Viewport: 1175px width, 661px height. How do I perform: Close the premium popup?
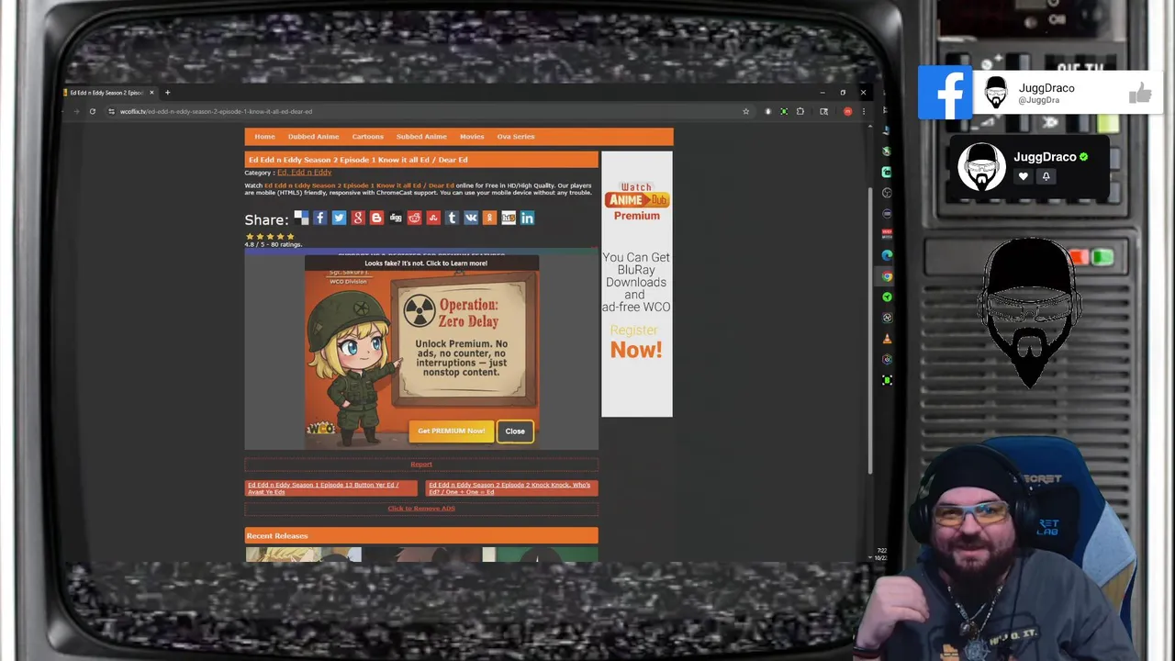tap(515, 431)
